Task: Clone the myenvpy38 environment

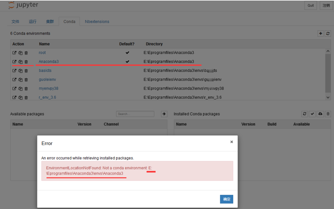Action: (21, 88)
